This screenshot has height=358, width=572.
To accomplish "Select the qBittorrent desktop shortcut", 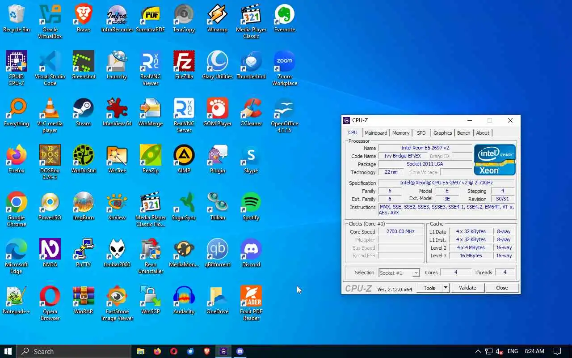I will coord(218,253).
